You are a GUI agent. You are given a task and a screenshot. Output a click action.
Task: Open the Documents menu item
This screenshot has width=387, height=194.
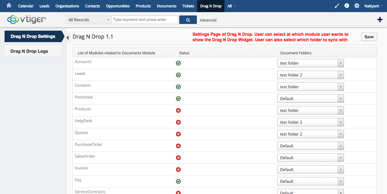pos(167,6)
